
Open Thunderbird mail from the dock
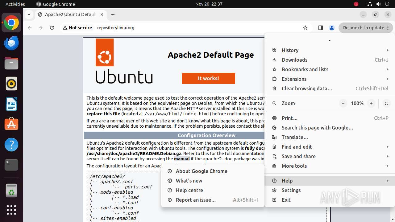coord(11,43)
